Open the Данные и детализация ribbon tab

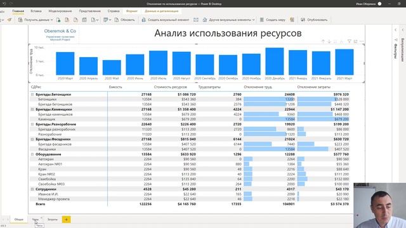coord(162,11)
